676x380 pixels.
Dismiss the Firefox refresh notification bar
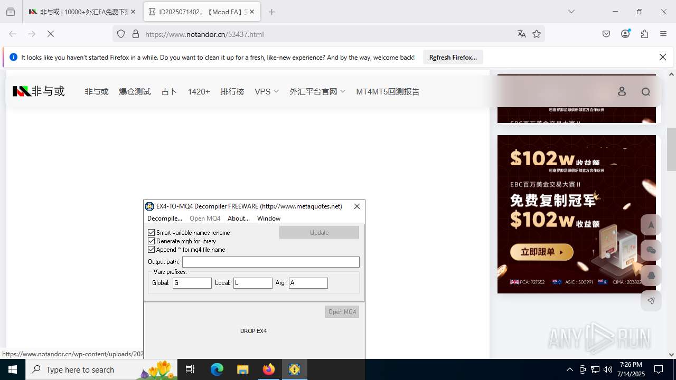pos(663,57)
